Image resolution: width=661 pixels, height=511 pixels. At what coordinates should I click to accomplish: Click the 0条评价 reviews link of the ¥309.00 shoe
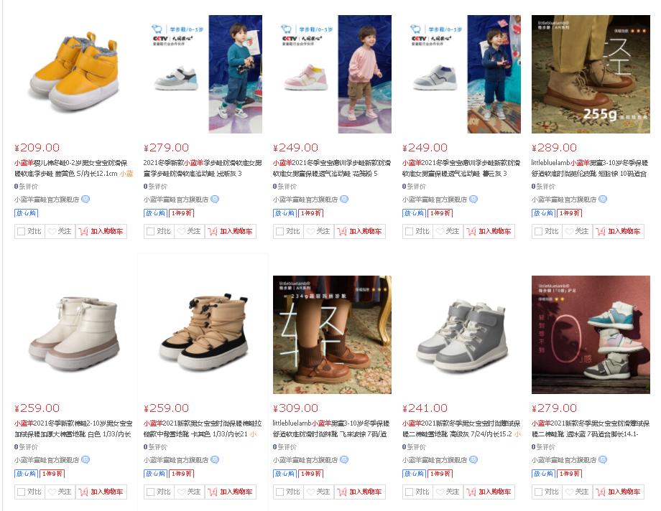(x=285, y=446)
